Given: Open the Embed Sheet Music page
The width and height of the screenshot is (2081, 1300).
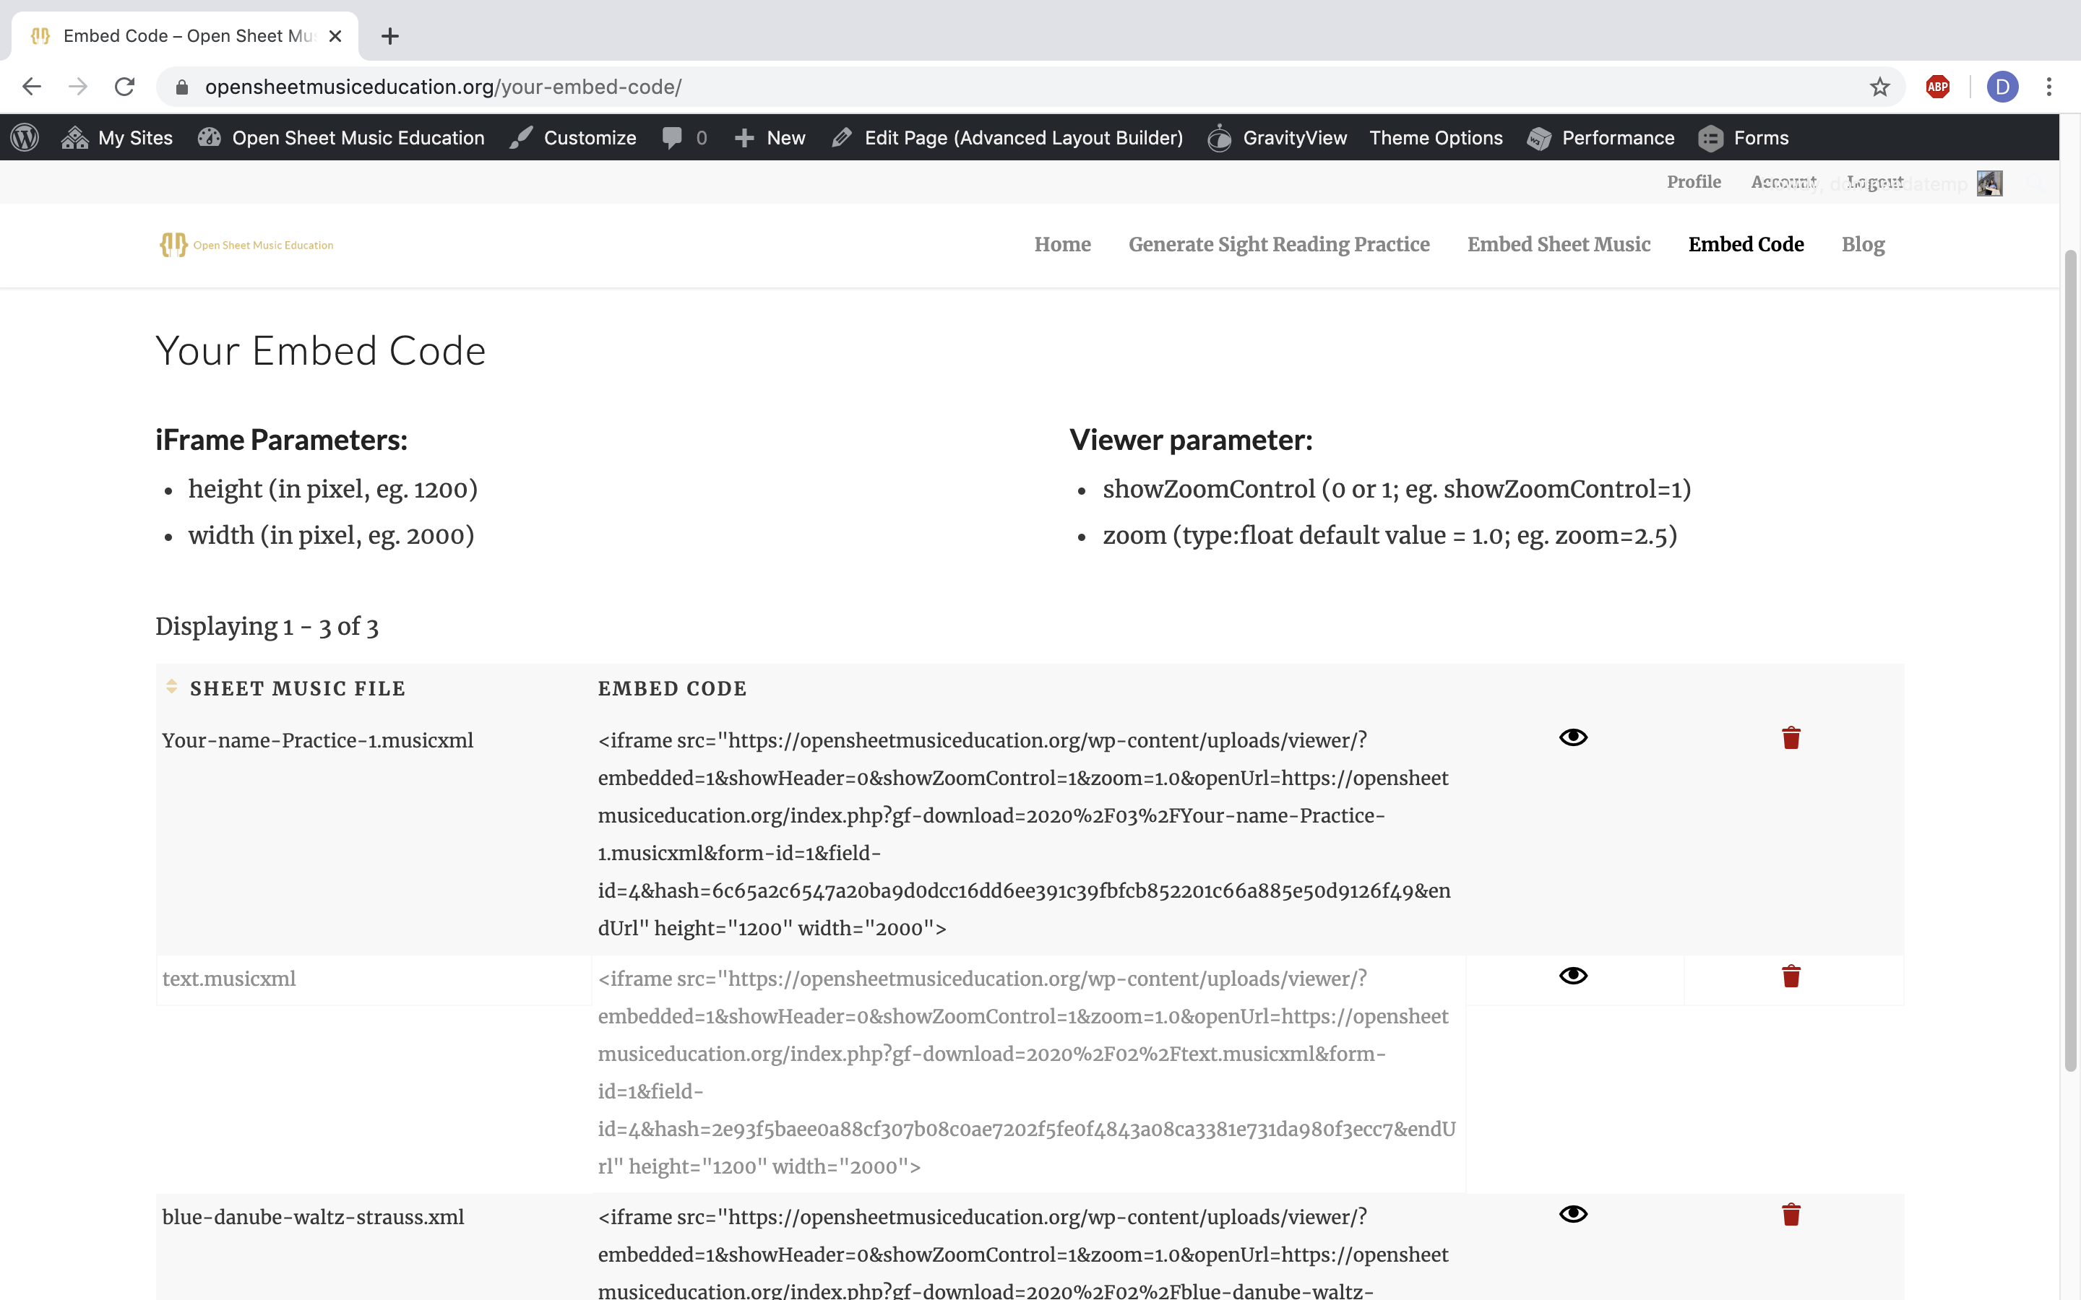Looking at the screenshot, I should pyautogui.click(x=1558, y=245).
